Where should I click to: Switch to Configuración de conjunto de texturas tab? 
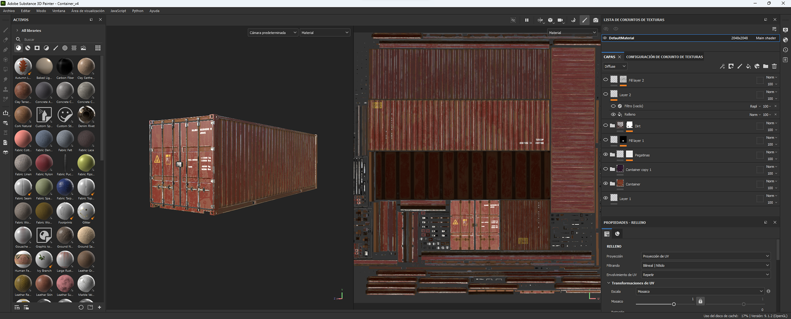coord(664,57)
